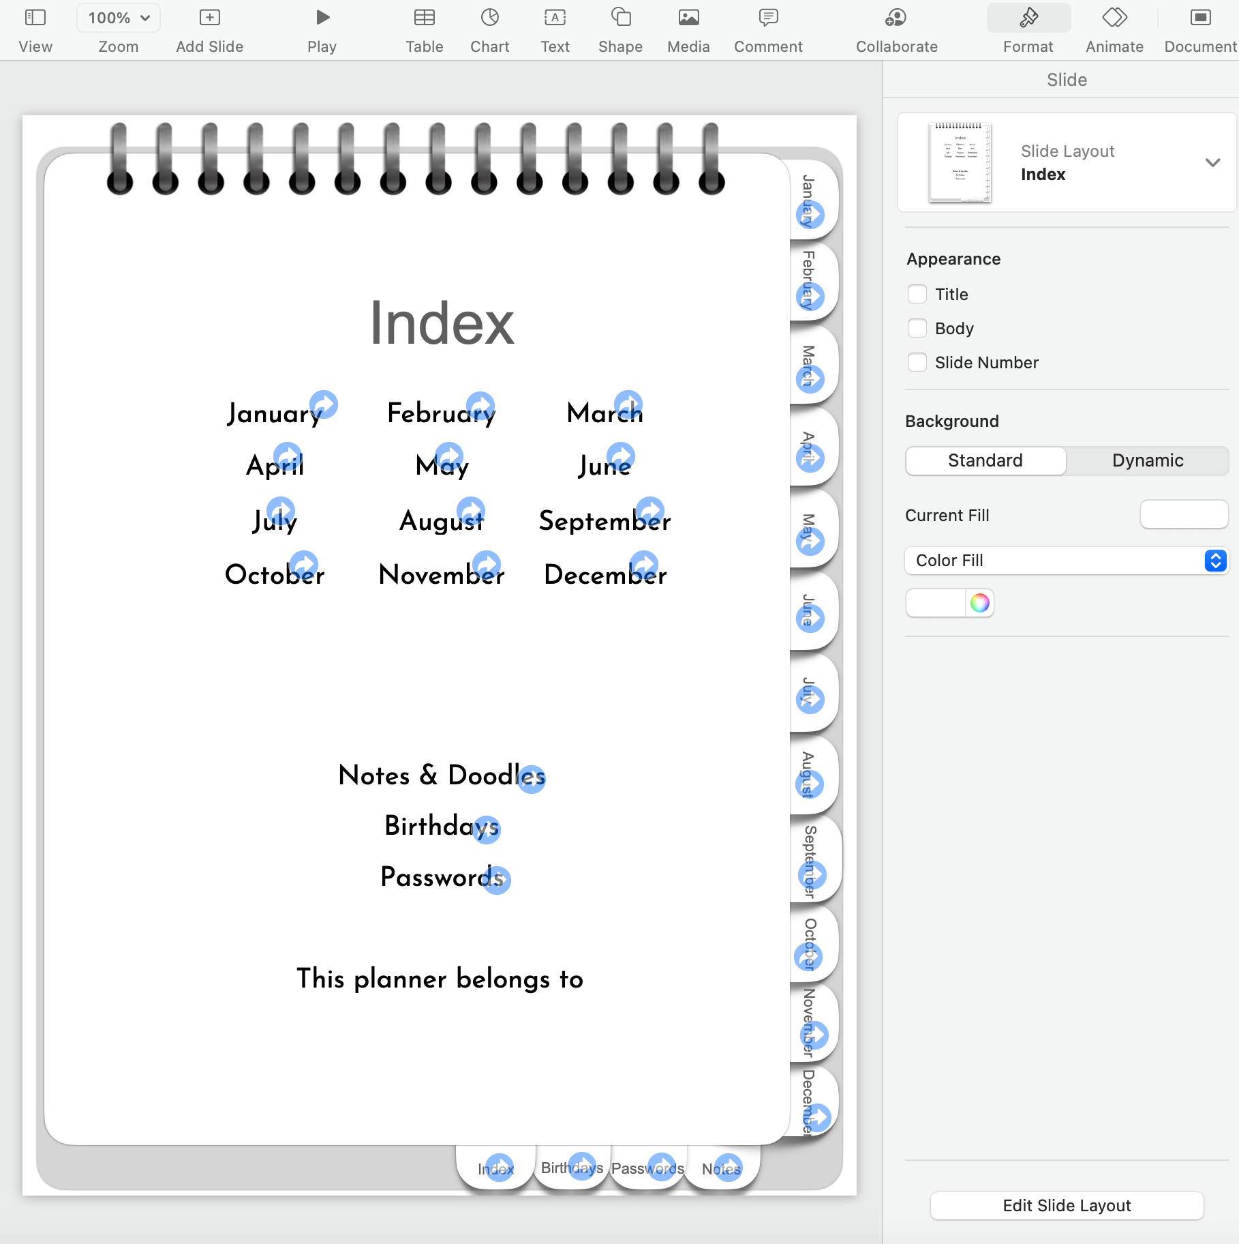Viewport: 1239px width, 1244px height.
Task: Insert a Table from the toolbar
Action: tap(424, 18)
